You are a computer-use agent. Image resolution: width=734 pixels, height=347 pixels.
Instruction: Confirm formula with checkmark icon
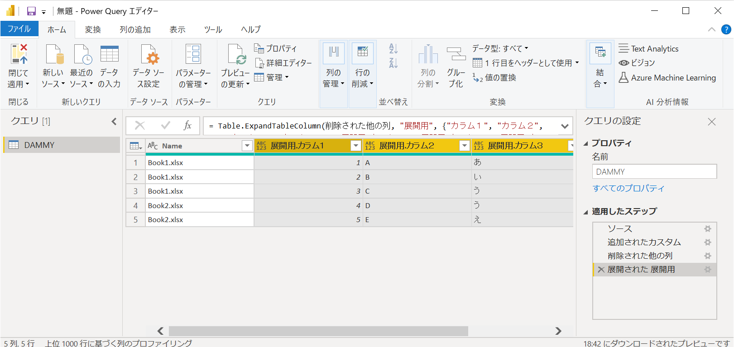pyautogui.click(x=166, y=125)
